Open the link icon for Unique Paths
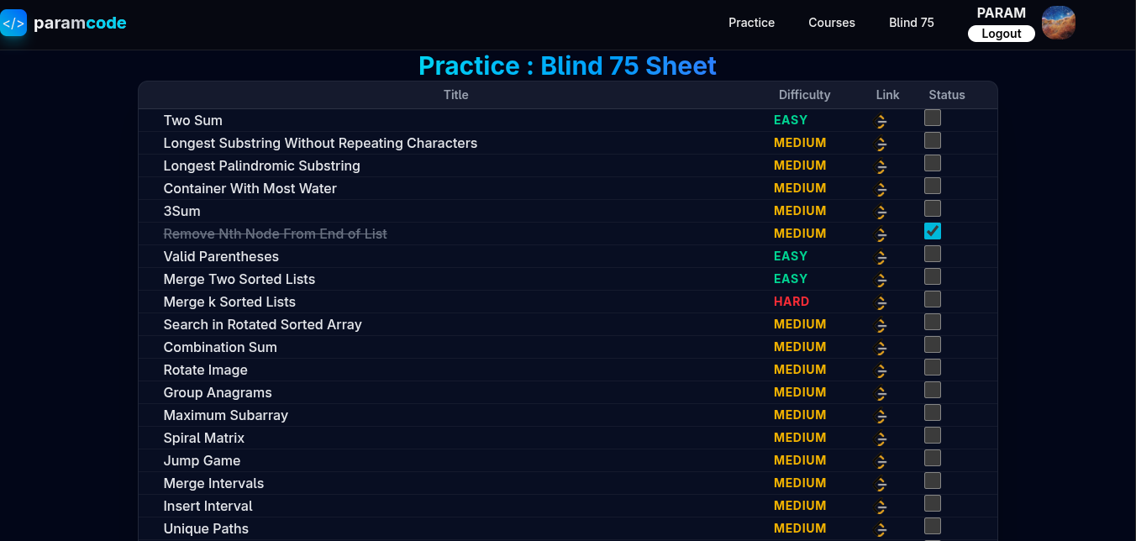 click(881, 530)
